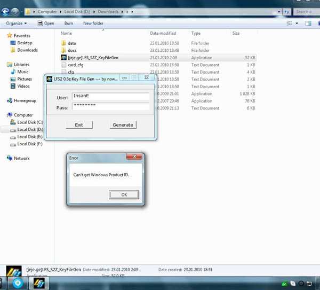The height and width of the screenshot is (290, 320).
Task: Open the view options dropdown arrow
Action: point(297,23)
